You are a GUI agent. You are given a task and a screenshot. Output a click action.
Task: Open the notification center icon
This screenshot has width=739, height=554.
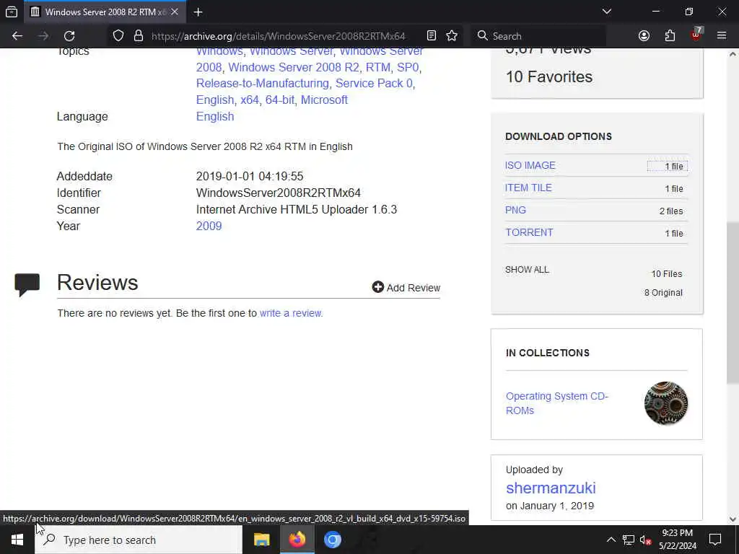click(715, 540)
